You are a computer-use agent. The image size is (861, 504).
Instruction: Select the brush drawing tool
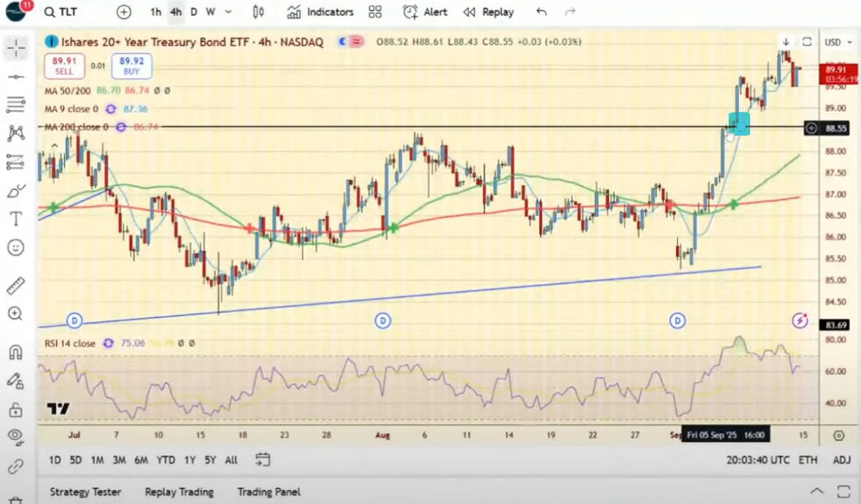[16, 191]
